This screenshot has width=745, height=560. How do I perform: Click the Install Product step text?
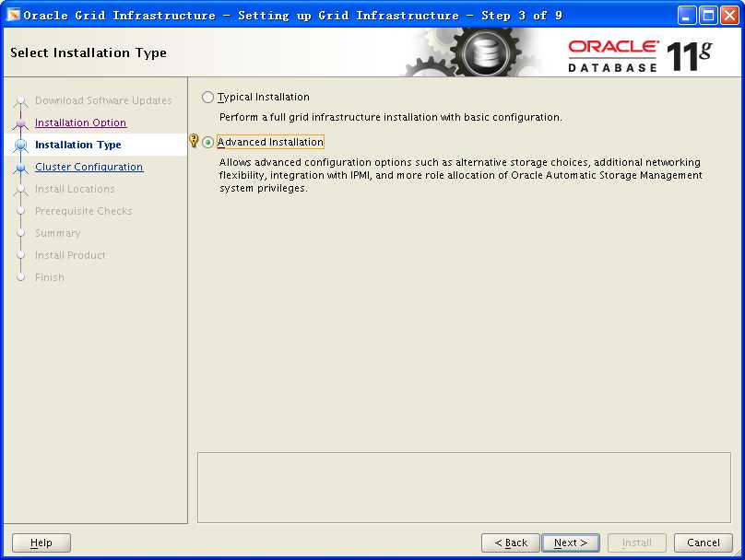pyautogui.click(x=70, y=255)
